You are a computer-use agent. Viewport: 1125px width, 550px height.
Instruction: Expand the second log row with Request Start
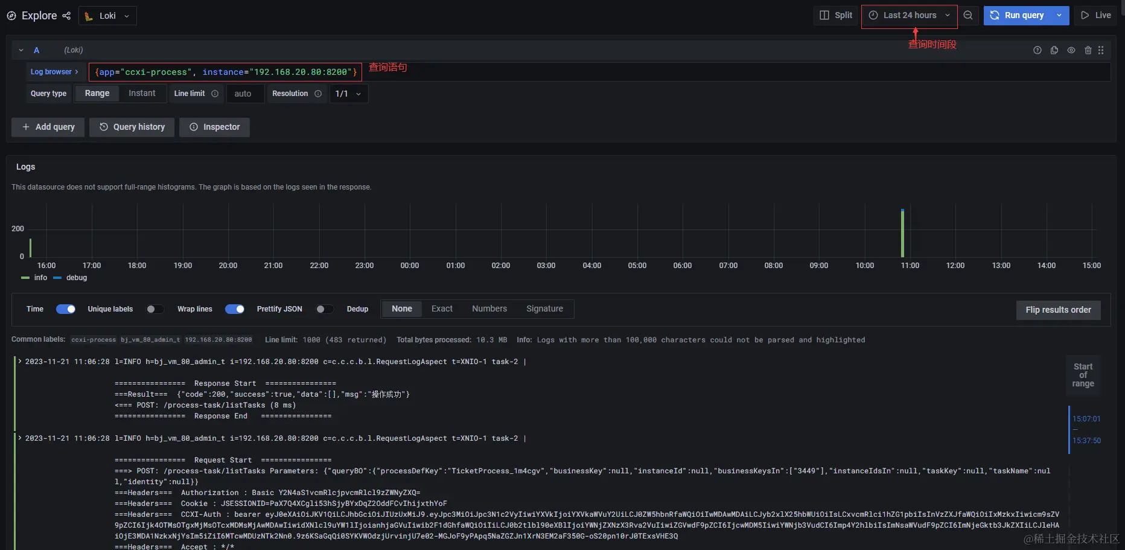point(20,438)
